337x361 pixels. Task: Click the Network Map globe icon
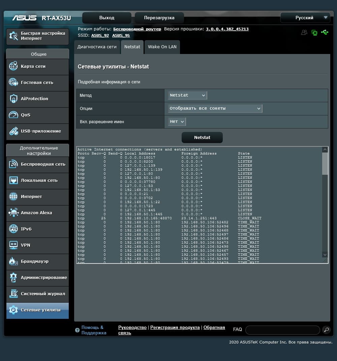tap(13, 66)
